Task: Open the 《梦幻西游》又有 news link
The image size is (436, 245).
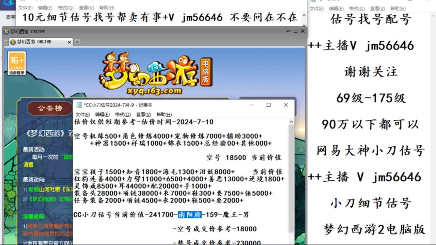Action: pyautogui.click(x=50, y=199)
